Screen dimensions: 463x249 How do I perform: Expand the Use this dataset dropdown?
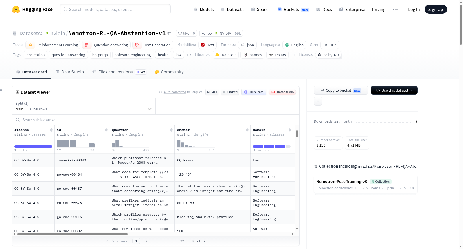coord(394,90)
